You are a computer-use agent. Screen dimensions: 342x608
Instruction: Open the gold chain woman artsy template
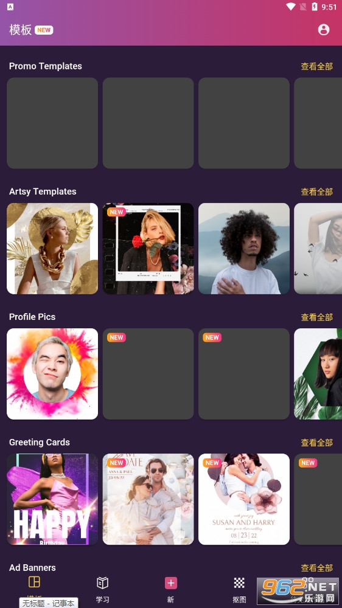(52, 249)
